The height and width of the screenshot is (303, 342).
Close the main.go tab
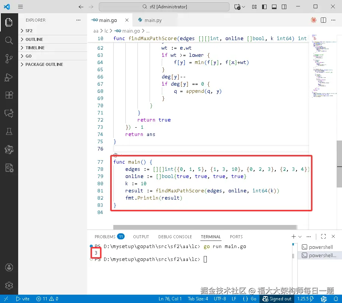[127, 20]
